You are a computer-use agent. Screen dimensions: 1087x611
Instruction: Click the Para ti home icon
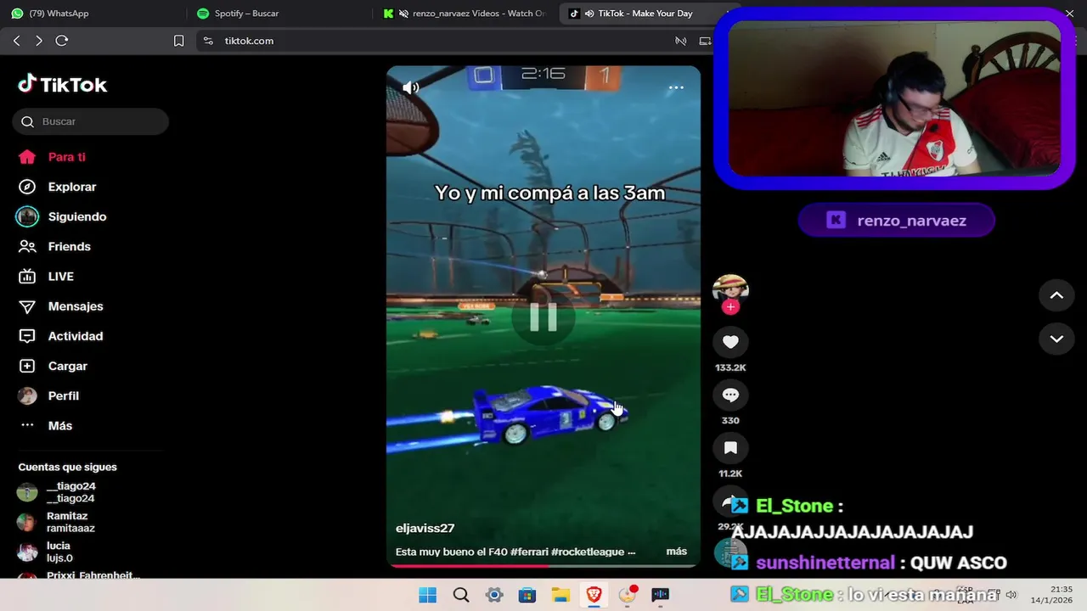(x=27, y=157)
